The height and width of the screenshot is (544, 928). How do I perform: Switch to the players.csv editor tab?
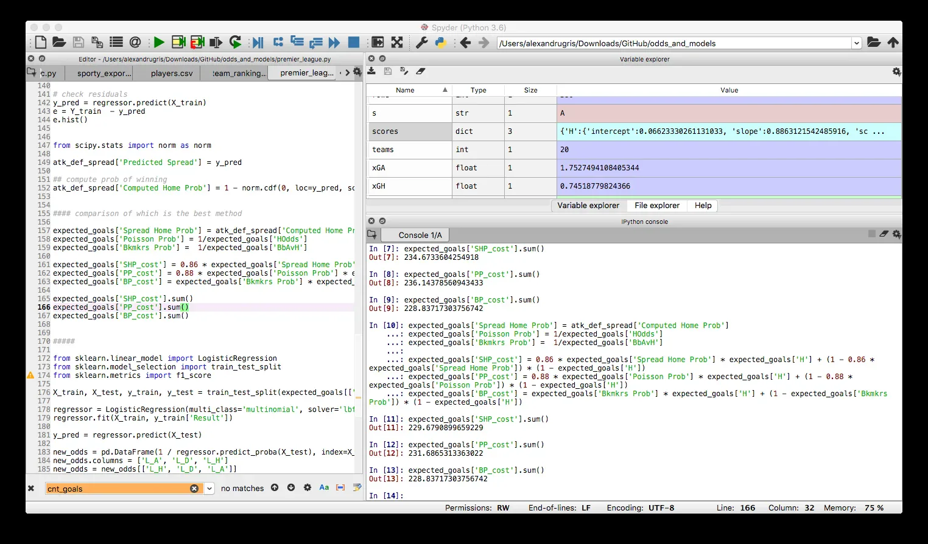(172, 73)
